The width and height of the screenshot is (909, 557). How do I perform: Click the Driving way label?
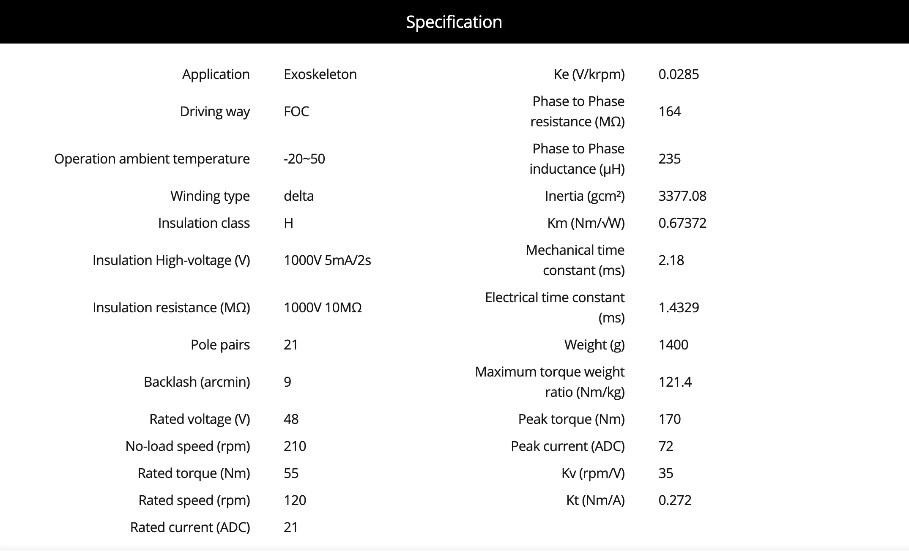click(215, 112)
